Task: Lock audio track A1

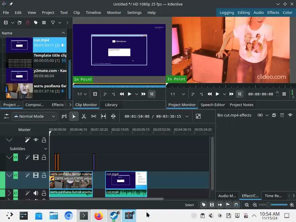Action: (x=44, y=193)
